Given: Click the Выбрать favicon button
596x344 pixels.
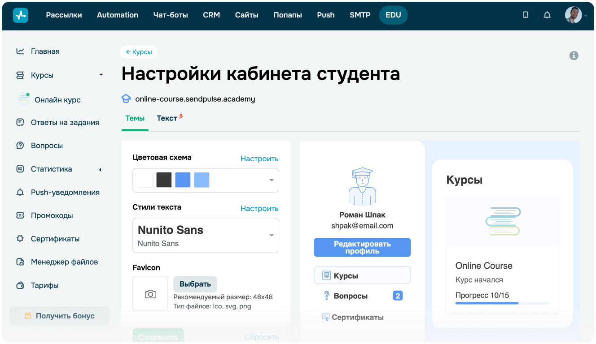Looking at the screenshot, I should [195, 284].
